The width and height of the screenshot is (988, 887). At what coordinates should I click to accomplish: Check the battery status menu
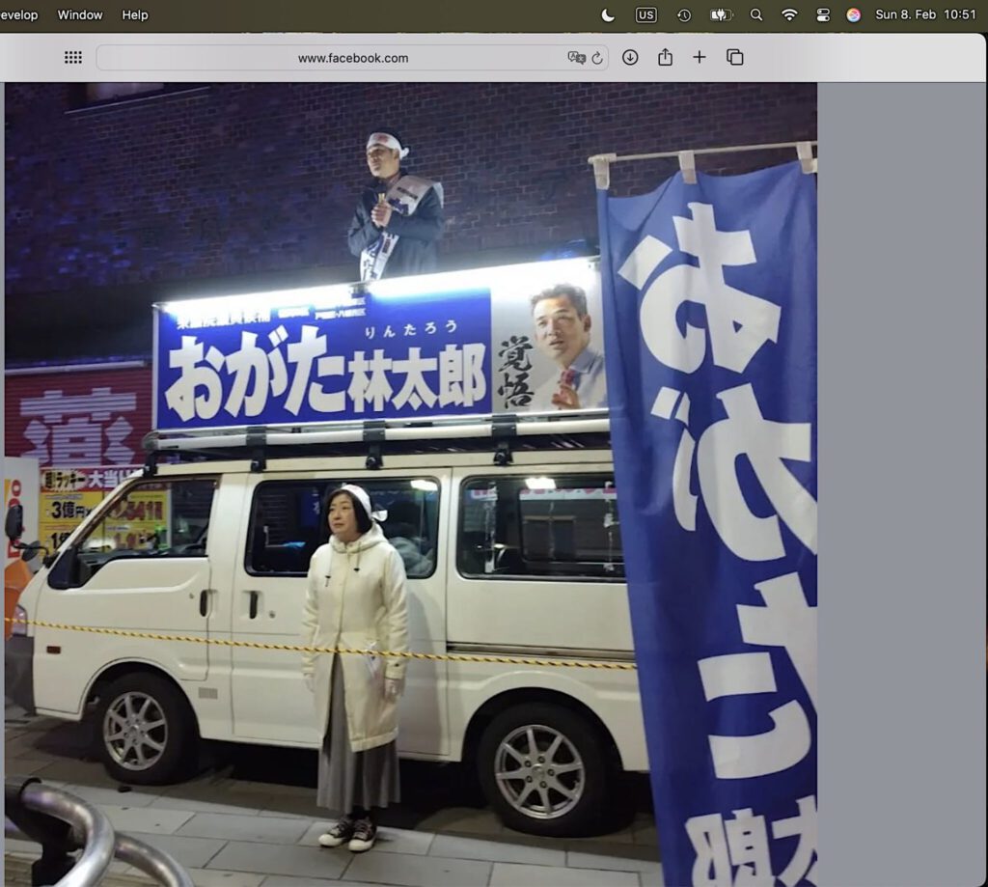click(x=721, y=14)
